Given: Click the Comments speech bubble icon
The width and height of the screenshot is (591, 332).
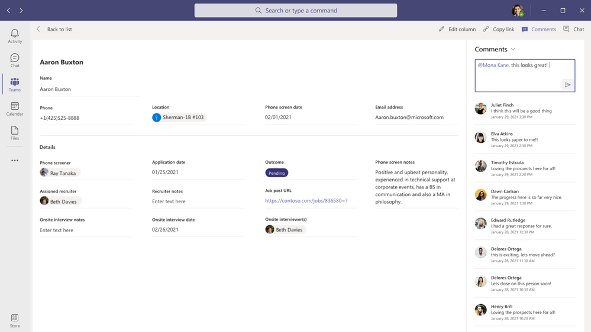Looking at the screenshot, I should (525, 30).
